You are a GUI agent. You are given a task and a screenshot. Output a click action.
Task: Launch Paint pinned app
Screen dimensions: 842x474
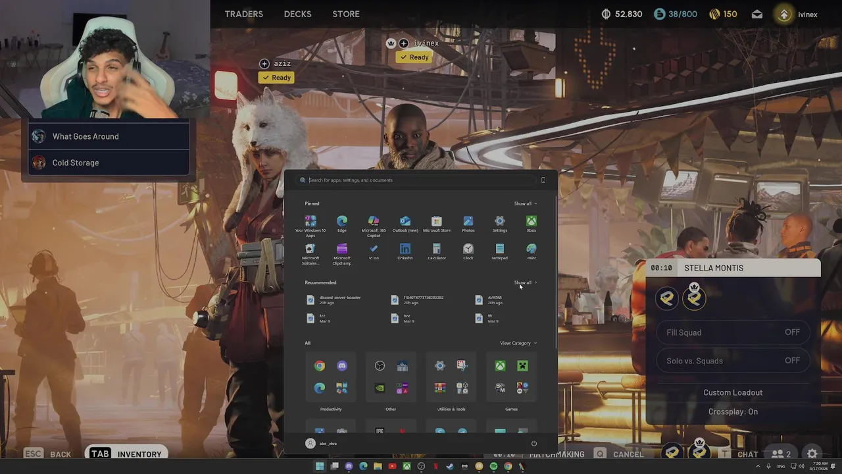click(x=532, y=251)
